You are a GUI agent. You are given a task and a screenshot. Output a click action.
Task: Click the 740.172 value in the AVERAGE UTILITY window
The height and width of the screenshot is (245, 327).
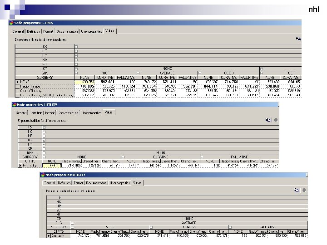point(84,235)
